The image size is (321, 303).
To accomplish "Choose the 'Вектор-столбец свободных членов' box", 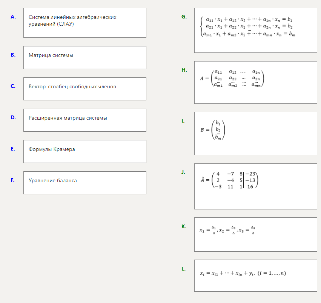I will pyautogui.click(x=84, y=89).
